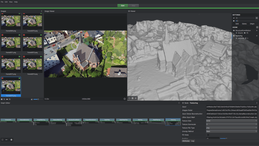Adjust the thumbnail size slider
Viewport: 259px width, 146px height.
38,99
